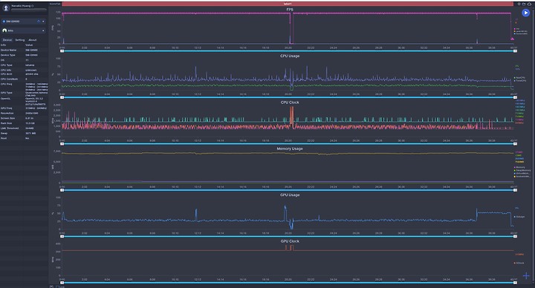Click right handle of CPU Usage range slider
The height and width of the screenshot is (288, 535).
(515, 97)
